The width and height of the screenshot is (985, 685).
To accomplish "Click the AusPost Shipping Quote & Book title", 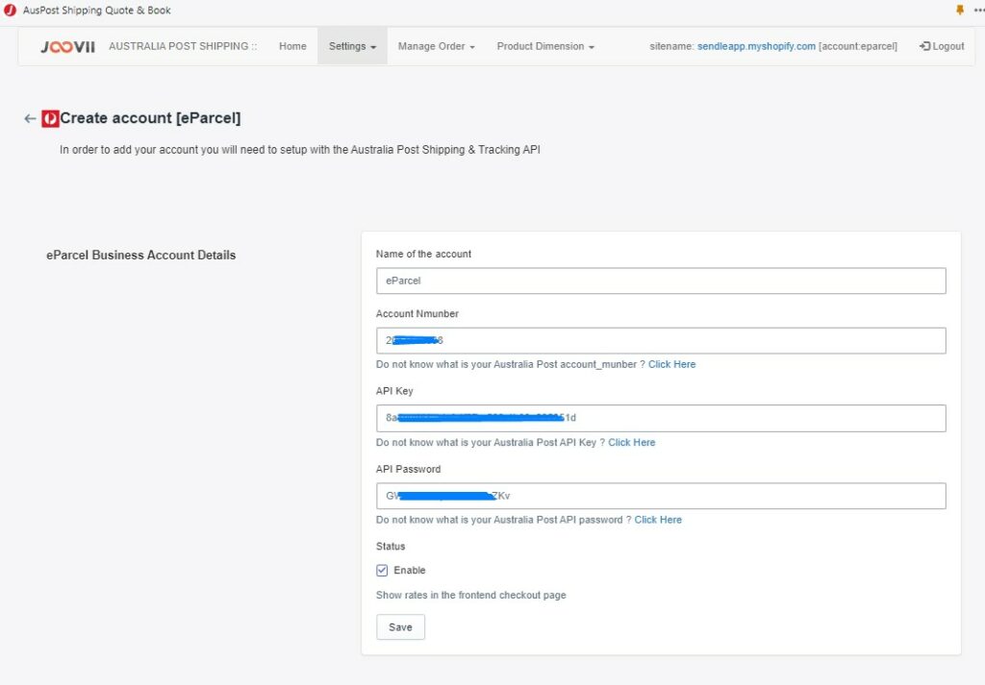I will coord(97,10).
